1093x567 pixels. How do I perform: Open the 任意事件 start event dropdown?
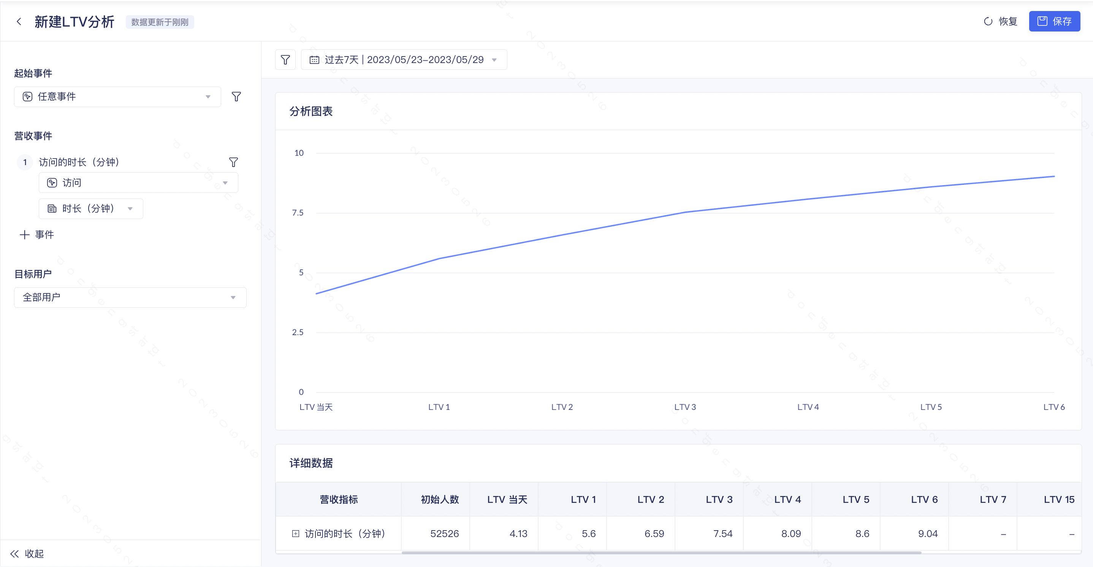tap(117, 97)
